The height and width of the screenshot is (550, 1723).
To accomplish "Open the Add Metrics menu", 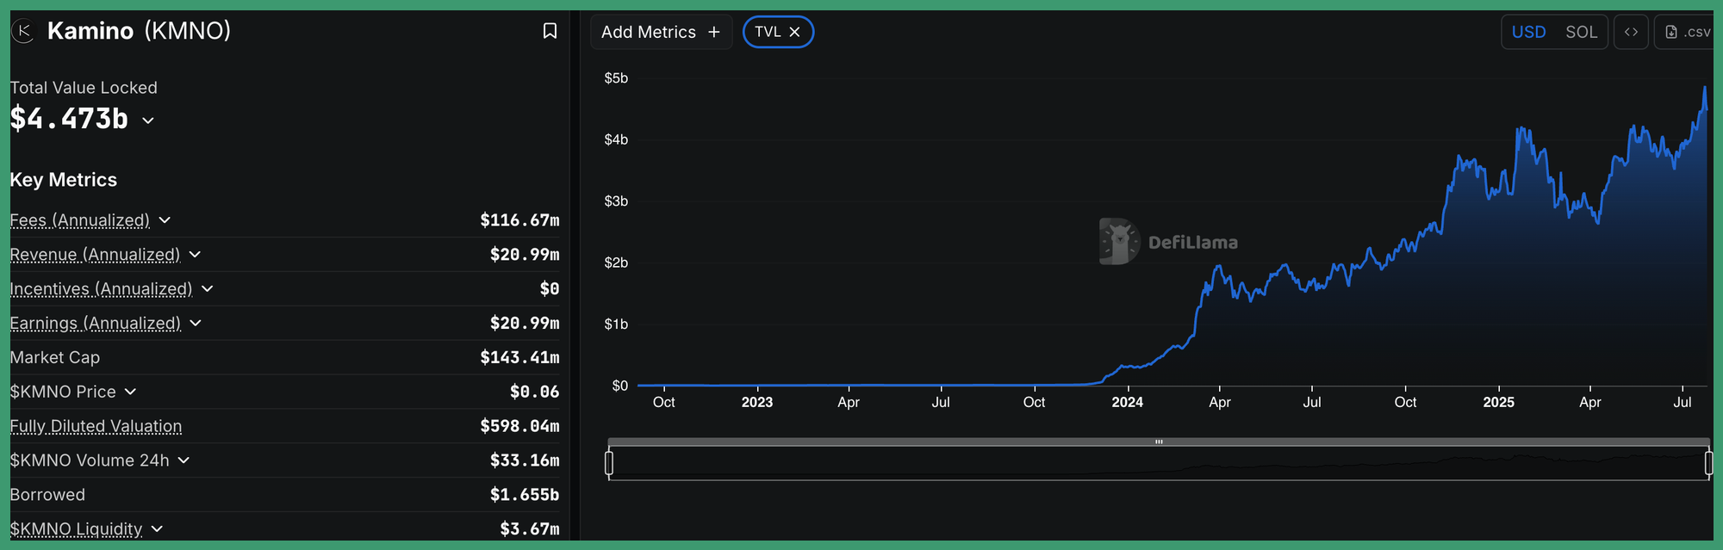I will (x=661, y=32).
